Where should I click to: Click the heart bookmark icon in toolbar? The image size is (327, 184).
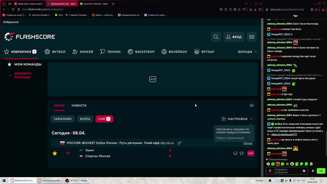click(x=244, y=9)
